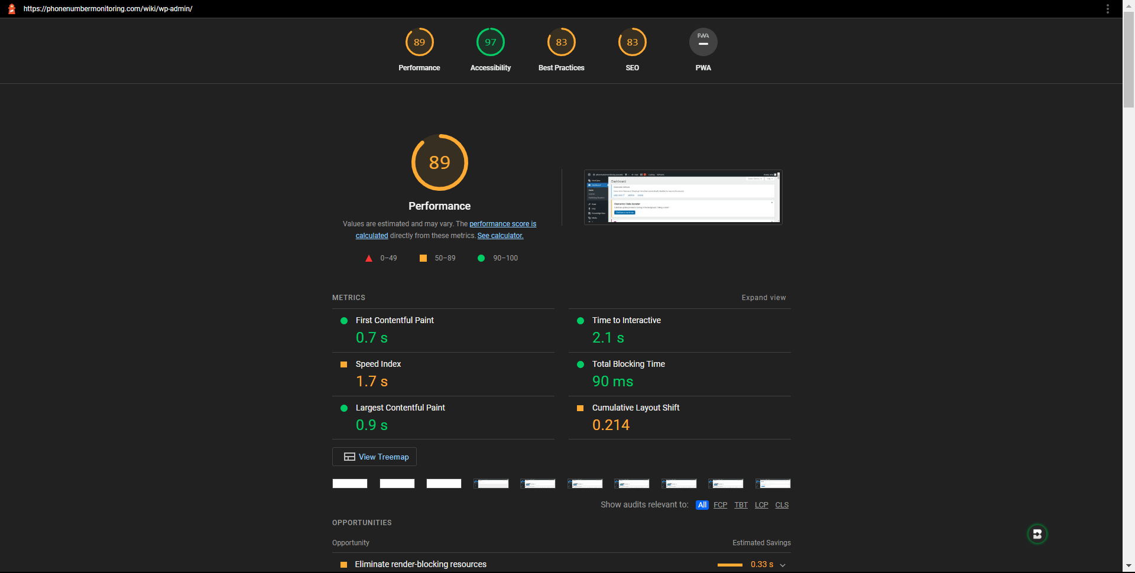Filter audits by LCP

coord(761,505)
